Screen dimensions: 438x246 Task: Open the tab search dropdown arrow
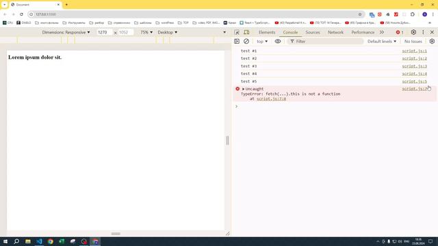point(5,5)
